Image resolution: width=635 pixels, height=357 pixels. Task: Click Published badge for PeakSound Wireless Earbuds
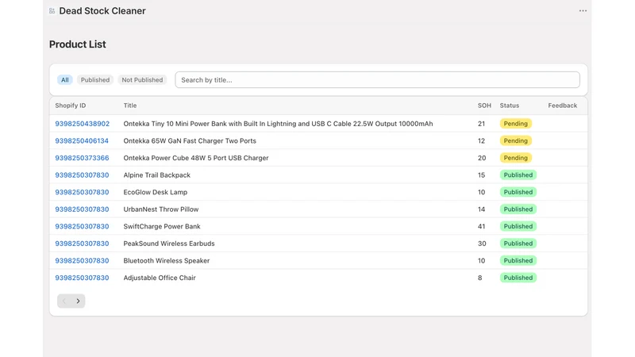[518, 244]
